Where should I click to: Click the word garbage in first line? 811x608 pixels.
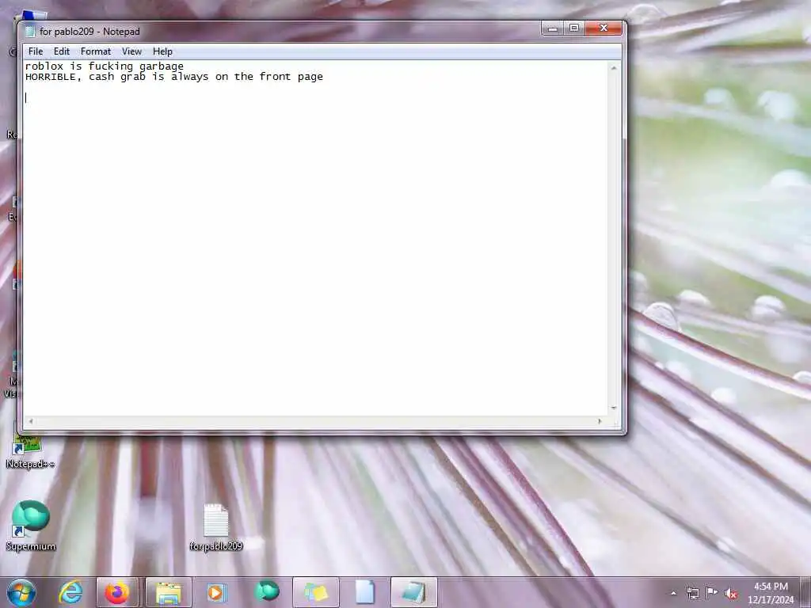(x=162, y=66)
